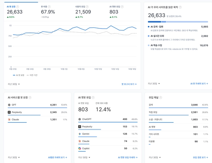Click 소셜·커뮤니티 channel row label
This screenshot has width=212, height=163.
[x=156, y=119]
